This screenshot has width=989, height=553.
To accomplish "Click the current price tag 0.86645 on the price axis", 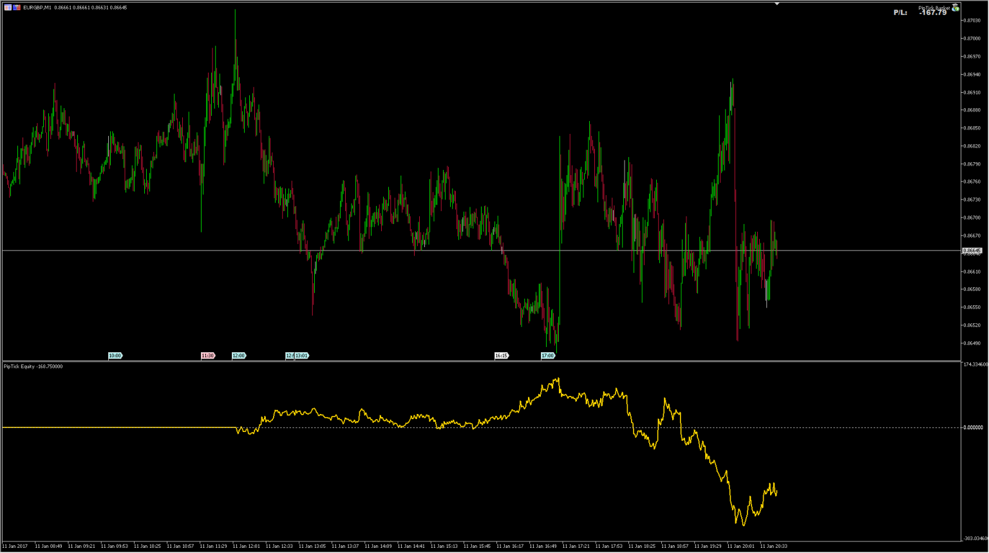I will pos(972,250).
